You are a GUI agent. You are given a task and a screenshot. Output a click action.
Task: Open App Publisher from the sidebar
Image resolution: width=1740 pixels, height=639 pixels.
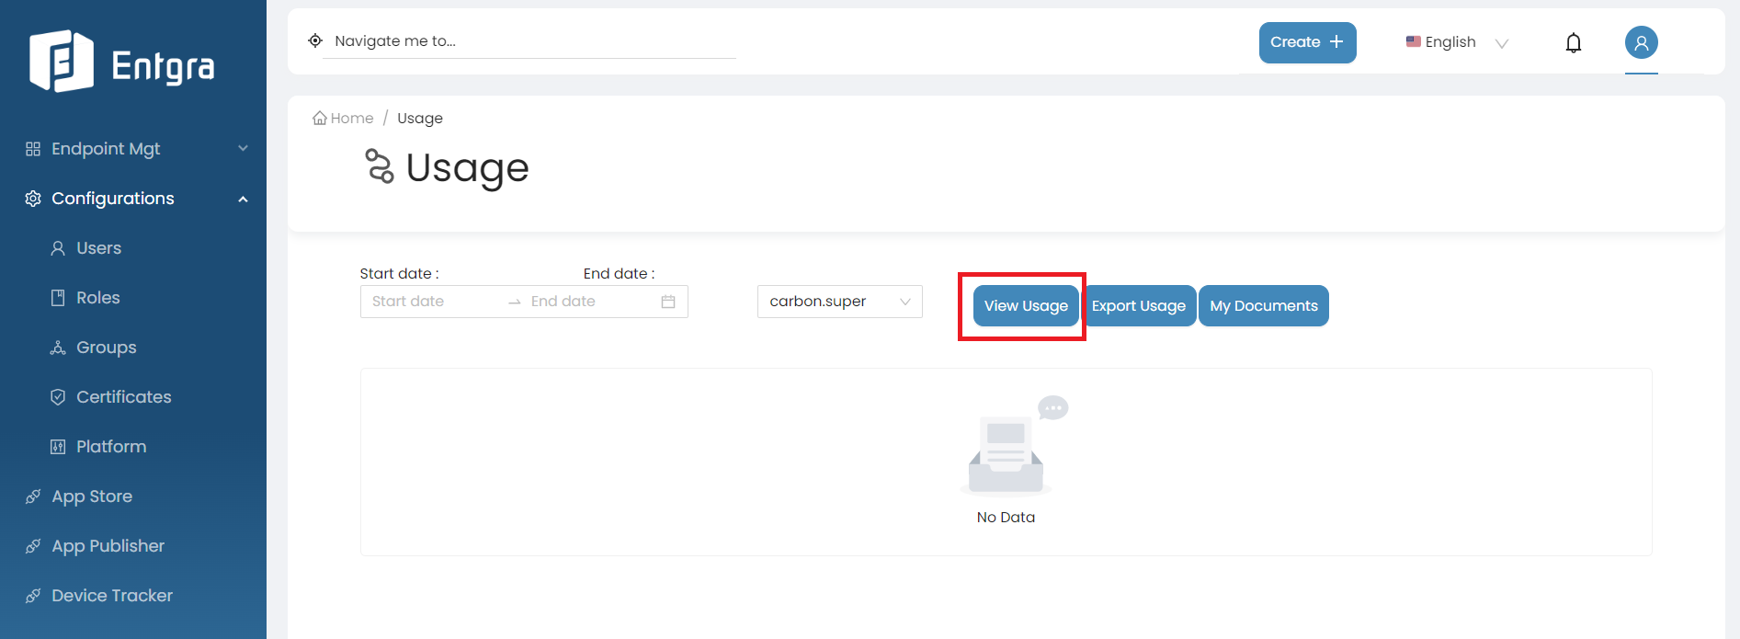pos(108,546)
